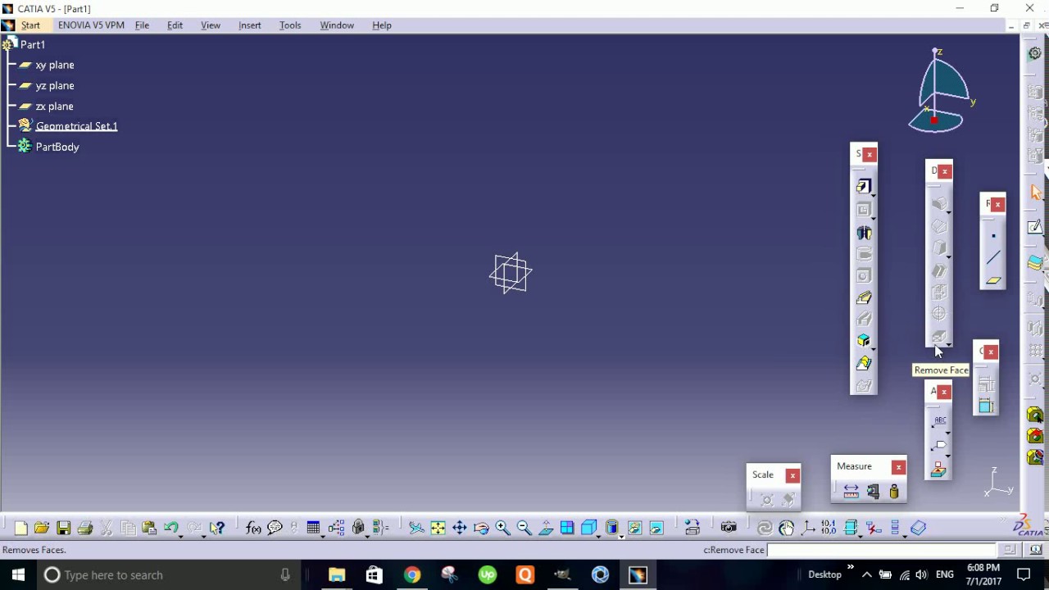1049x590 pixels.
Task: Click the Text with Leader ABC icon
Action: pos(939,421)
